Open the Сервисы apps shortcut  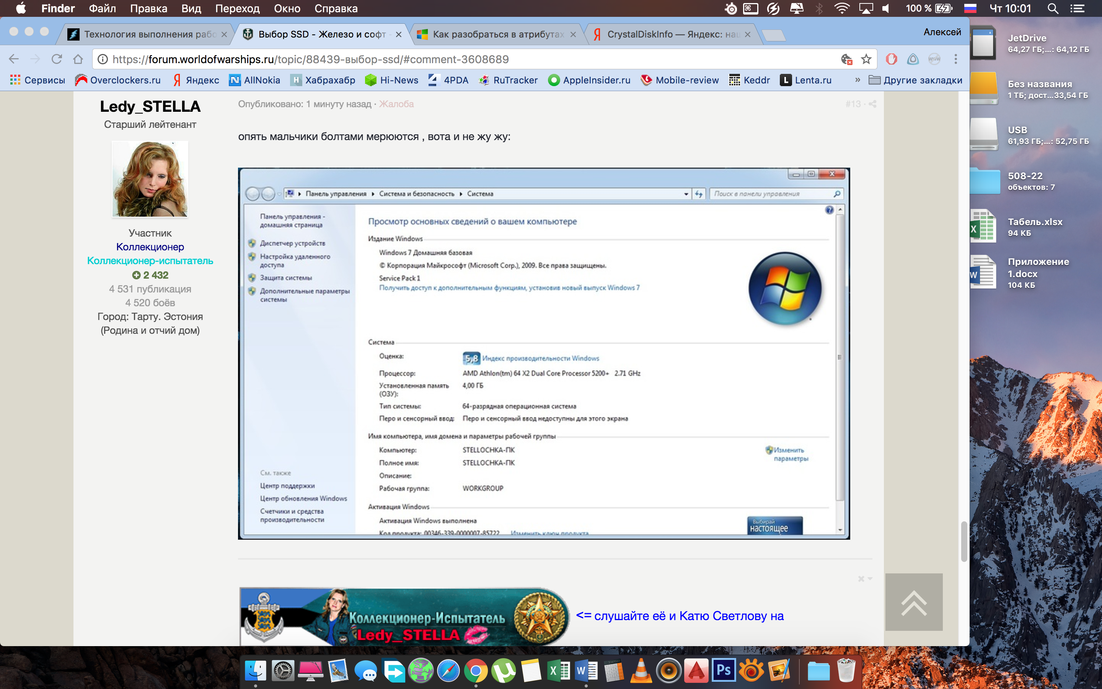[37, 80]
